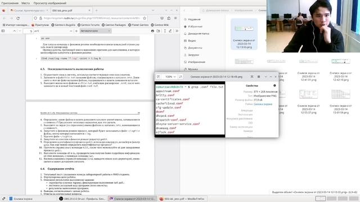Screen dimensions: 360x202
Task: Toggle image viewer gallery button
Action: [259, 77]
